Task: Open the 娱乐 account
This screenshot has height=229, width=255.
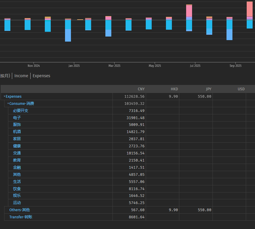Action: click(17, 196)
